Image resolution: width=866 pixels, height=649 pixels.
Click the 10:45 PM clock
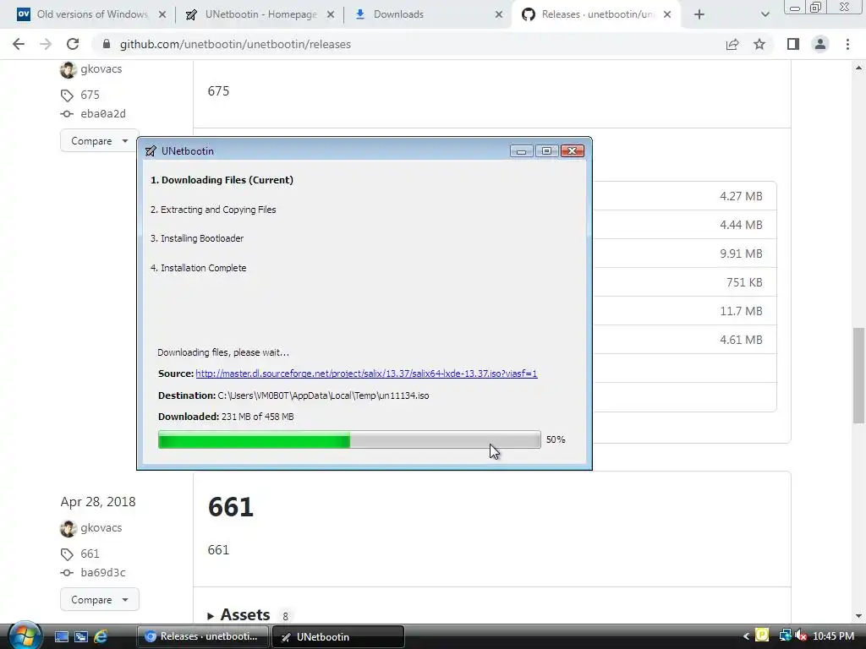tap(833, 636)
